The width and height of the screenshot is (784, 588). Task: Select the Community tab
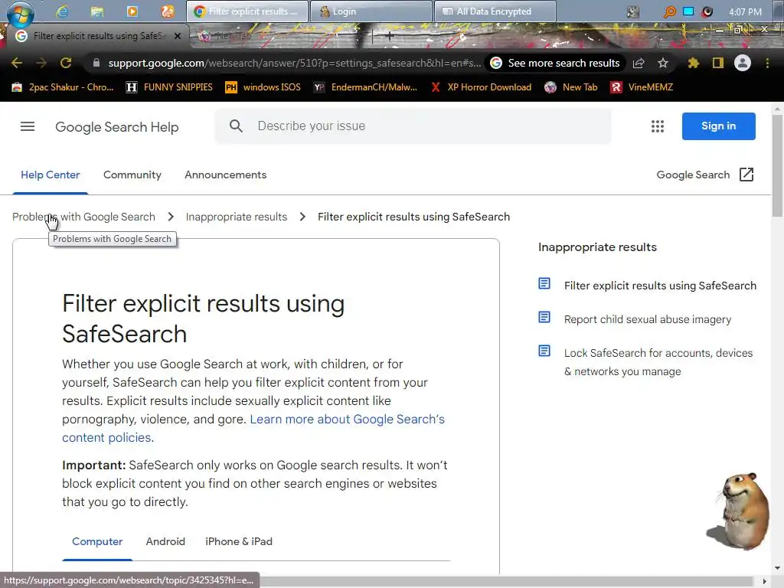pyautogui.click(x=132, y=175)
